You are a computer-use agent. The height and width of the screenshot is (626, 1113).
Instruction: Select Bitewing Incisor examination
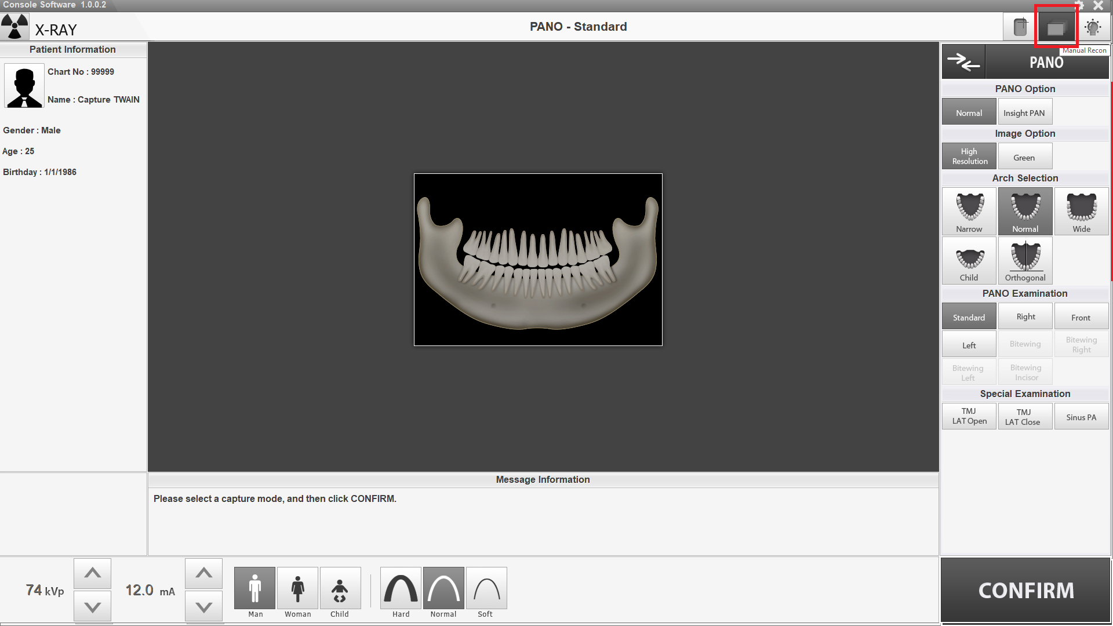pos(1025,372)
